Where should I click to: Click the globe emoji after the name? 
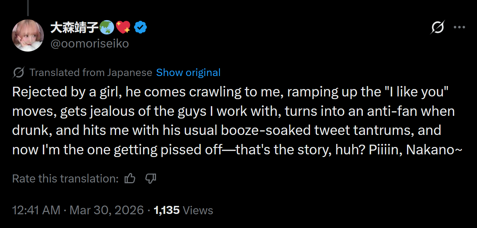click(107, 28)
